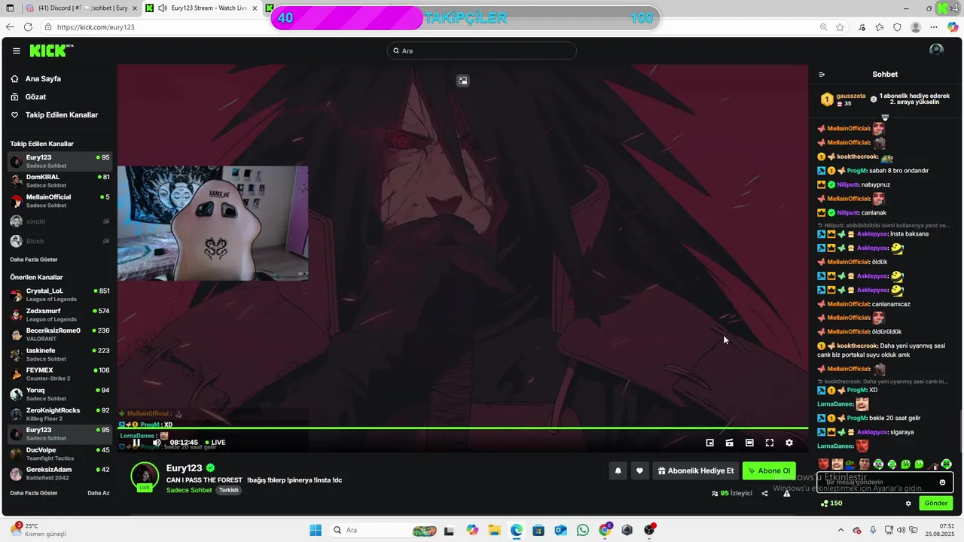This screenshot has width=964, height=542.
Task: Open WhatsApp from the taskbar
Action: click(x=583, y=530)
